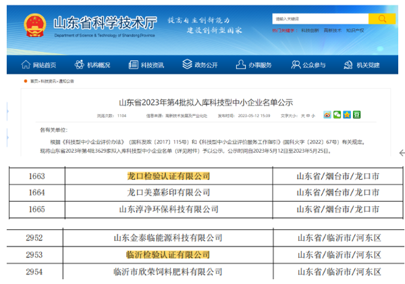Screen dimensions: 405x284
Task: Open 网站首页 home navigation item
Action: [x=45, y=65]
